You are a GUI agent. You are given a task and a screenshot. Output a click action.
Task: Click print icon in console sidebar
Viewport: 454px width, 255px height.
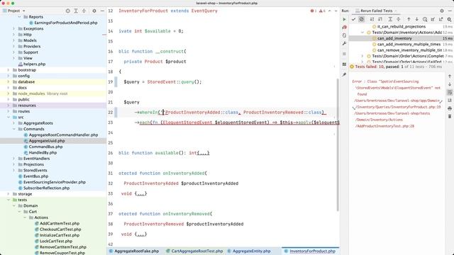[450, 108]
